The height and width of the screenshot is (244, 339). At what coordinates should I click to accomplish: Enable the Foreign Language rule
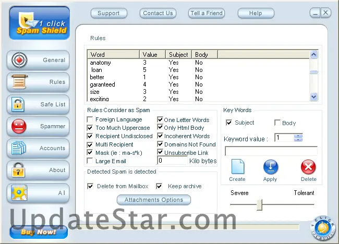[x=90, y=119]
